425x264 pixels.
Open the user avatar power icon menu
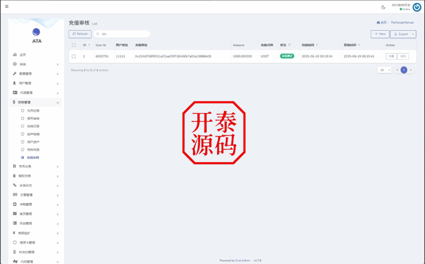[x=417, y=7]
